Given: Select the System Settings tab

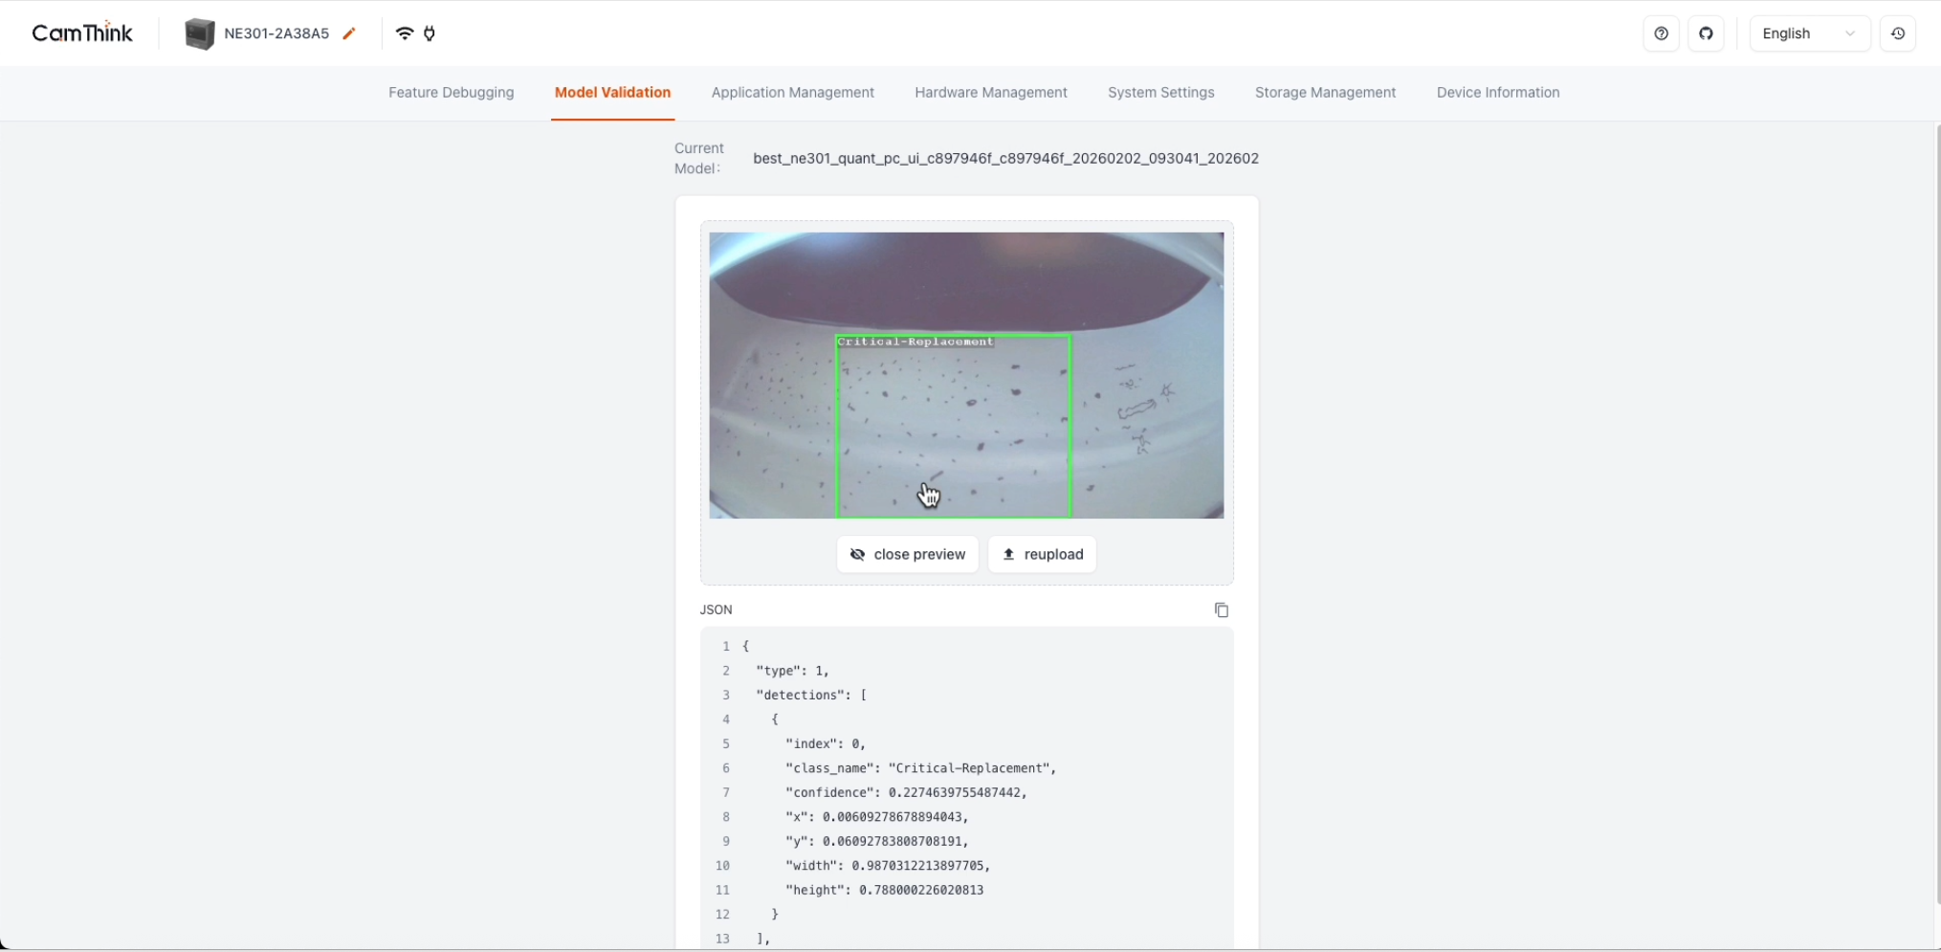Looking at the screenshot, I should 1160,93.
